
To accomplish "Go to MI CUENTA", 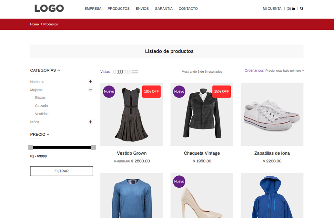I will pos(272,8).
